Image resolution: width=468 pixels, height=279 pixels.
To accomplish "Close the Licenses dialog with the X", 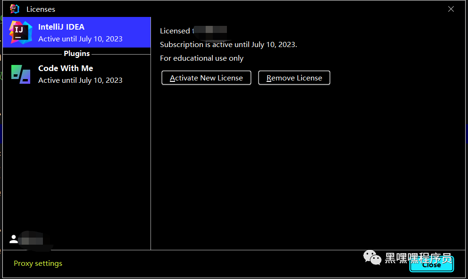I will click(451, 9).
